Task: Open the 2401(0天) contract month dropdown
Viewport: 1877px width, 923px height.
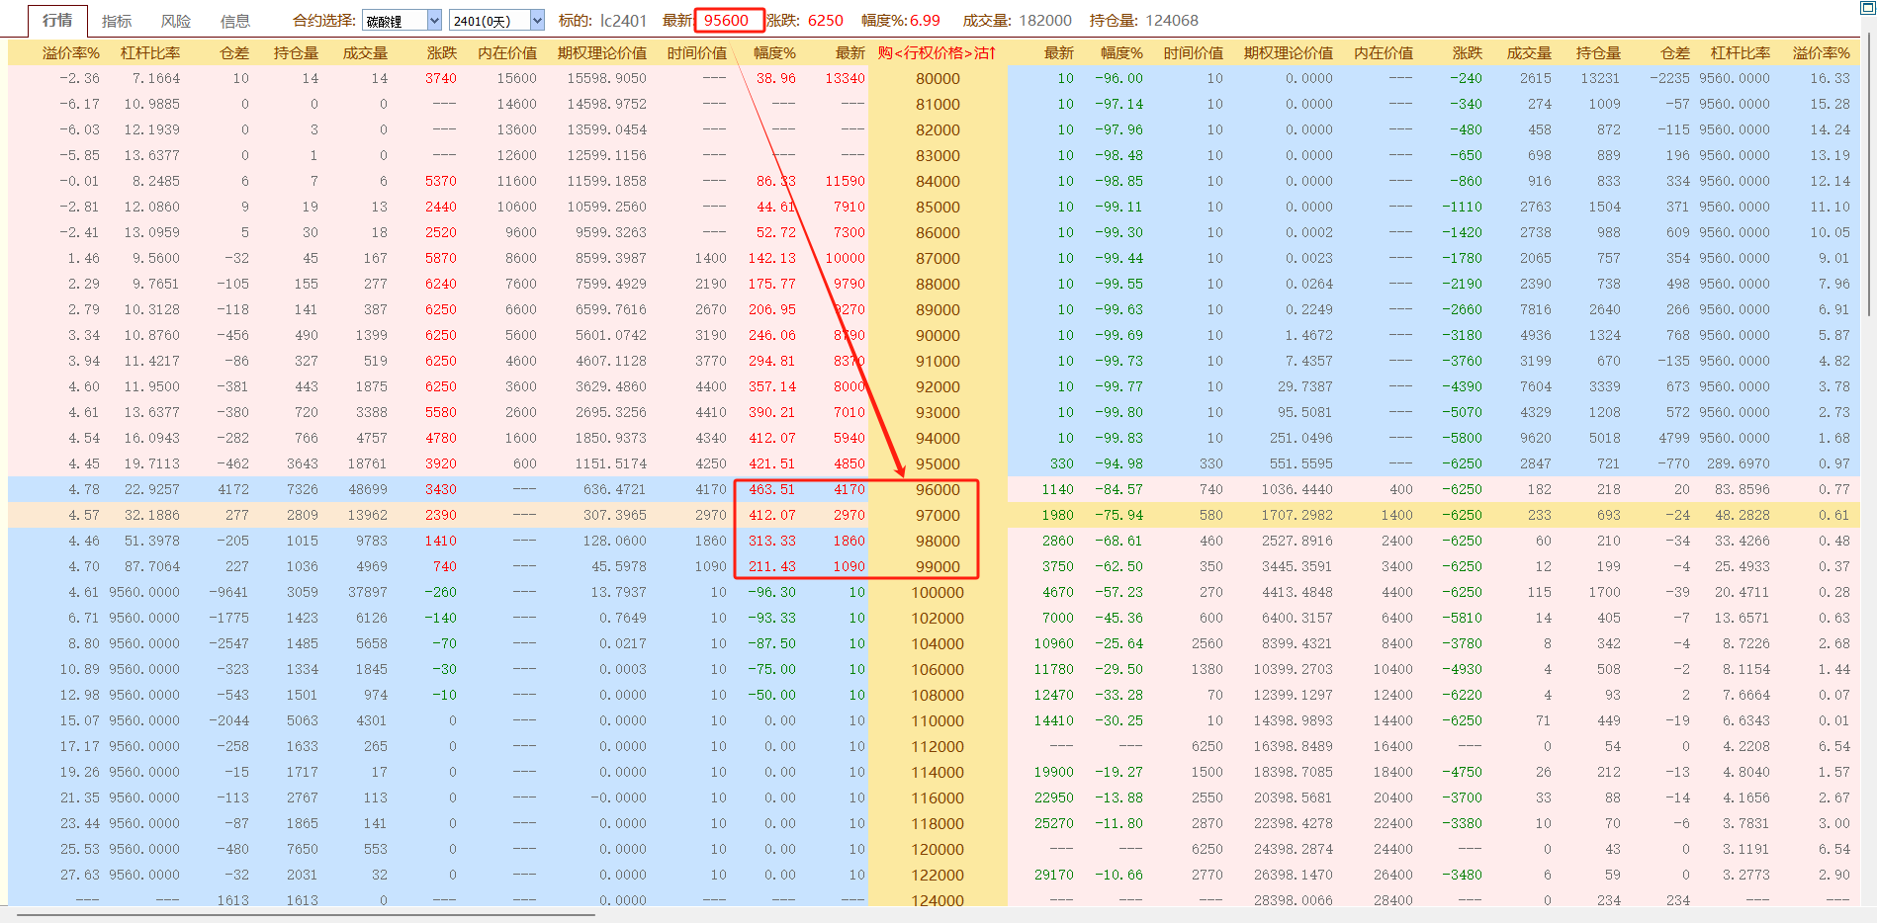Action: point(537,20)
